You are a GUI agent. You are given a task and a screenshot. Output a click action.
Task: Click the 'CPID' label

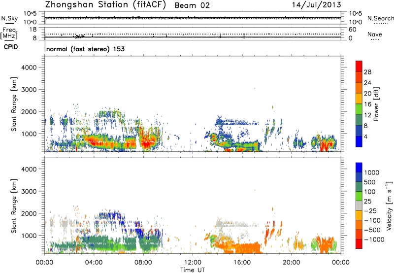11,47
